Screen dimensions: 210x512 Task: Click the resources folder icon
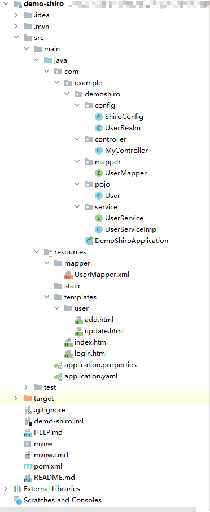point(48,252)
